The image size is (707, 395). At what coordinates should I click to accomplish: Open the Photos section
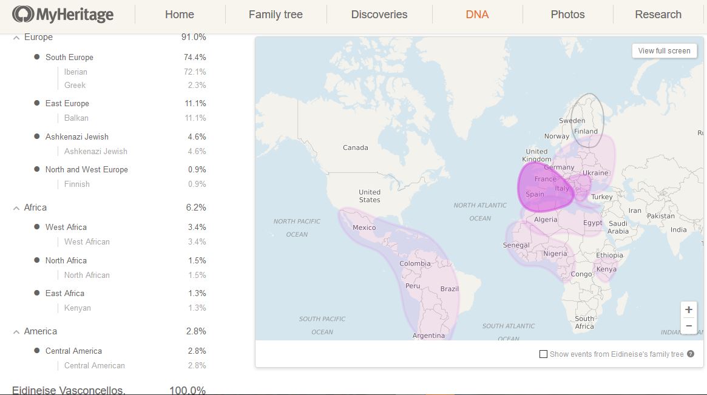[567, 15]
